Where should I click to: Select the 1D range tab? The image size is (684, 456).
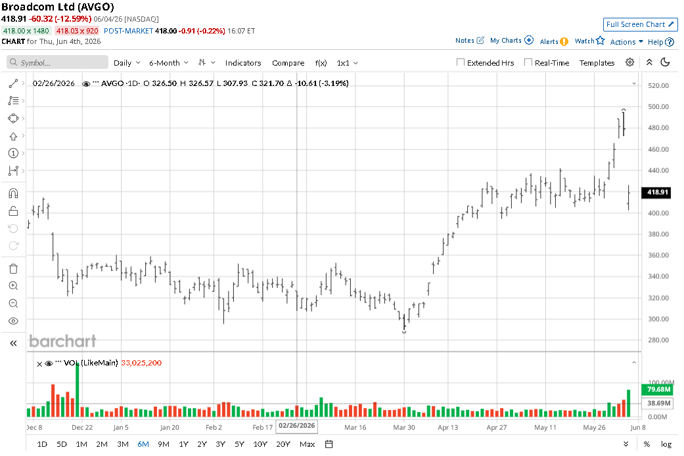tap(42, 444)
